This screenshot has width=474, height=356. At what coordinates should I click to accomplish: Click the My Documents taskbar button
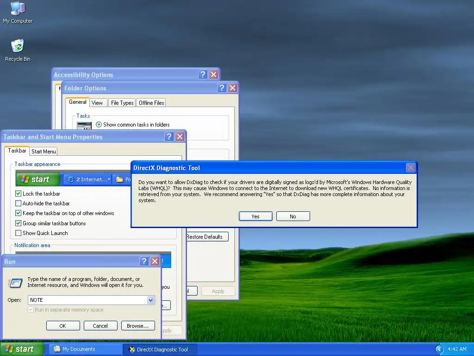[x=86, y=350]
